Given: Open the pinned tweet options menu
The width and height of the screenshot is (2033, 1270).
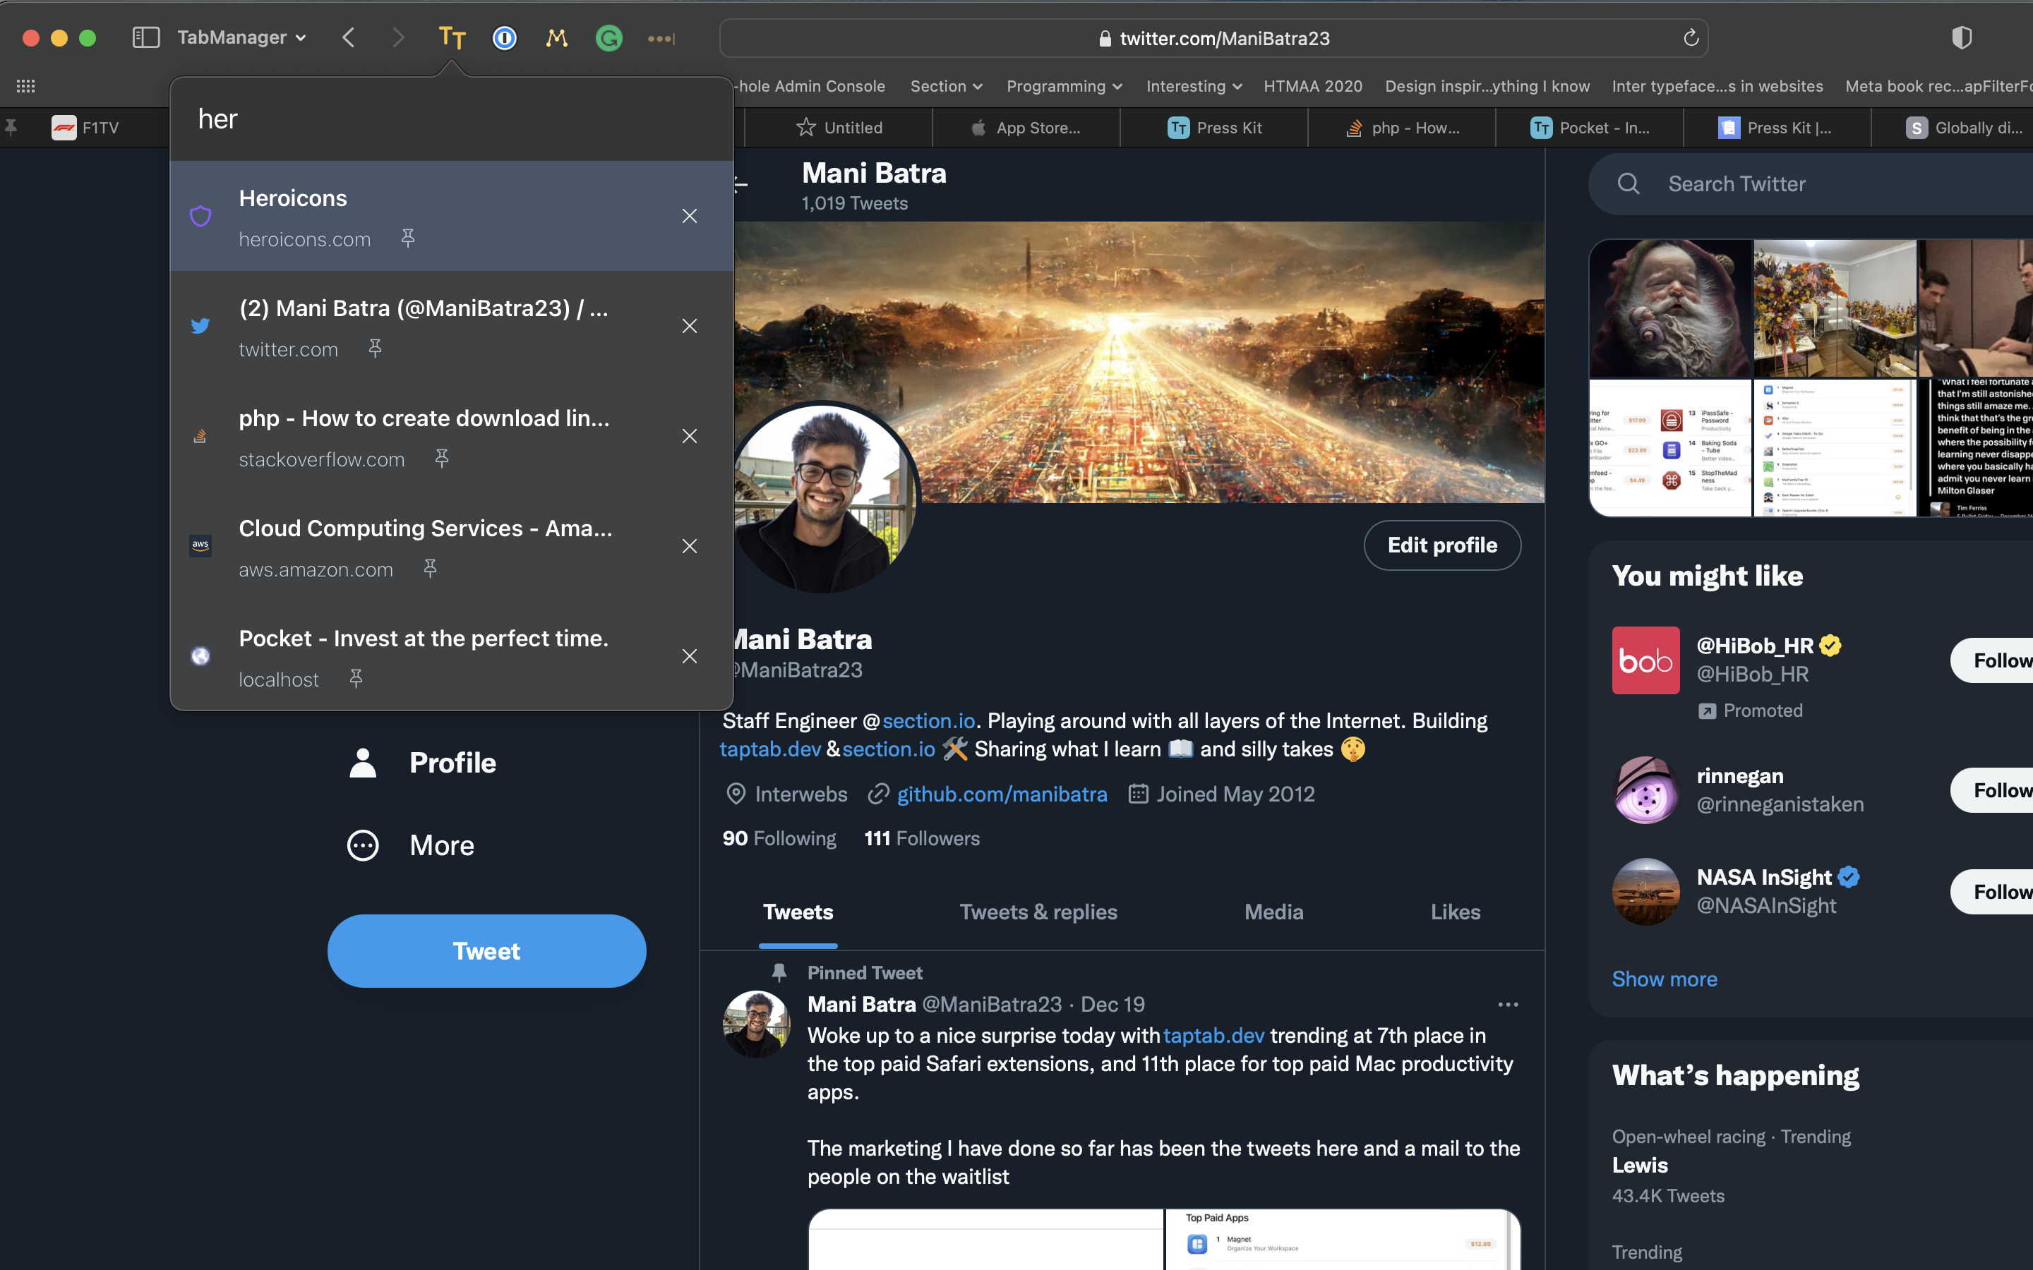Looking at the screenshot, I should [x=1508, y=1005].
